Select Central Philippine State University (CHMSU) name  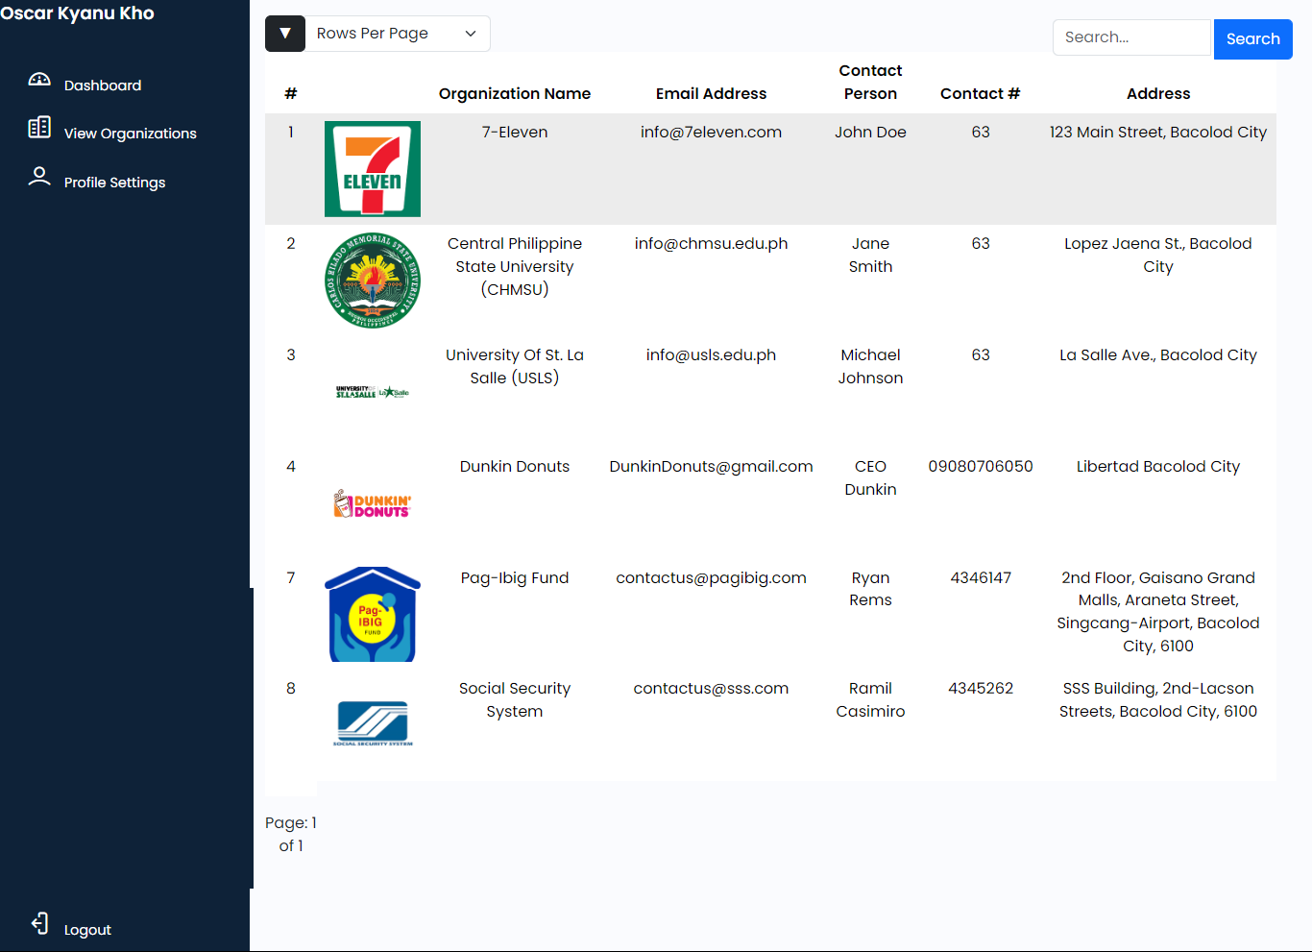[515, 266]
